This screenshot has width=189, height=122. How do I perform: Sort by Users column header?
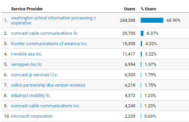130,9
